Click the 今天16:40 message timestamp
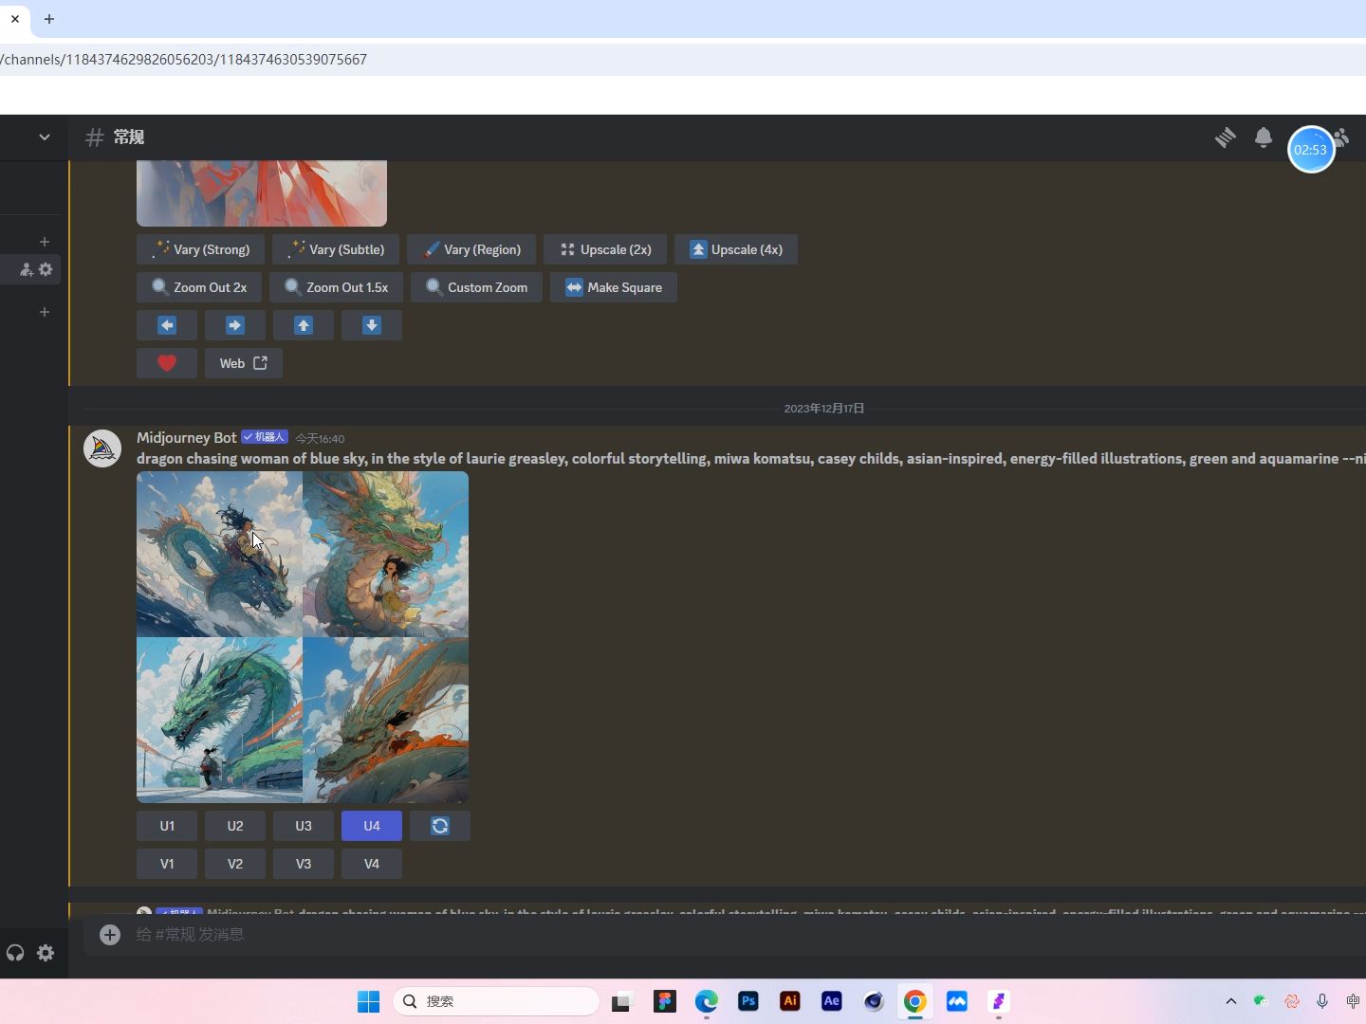The width and height of the screenshot is (1366, 1024). pos(320,439)
